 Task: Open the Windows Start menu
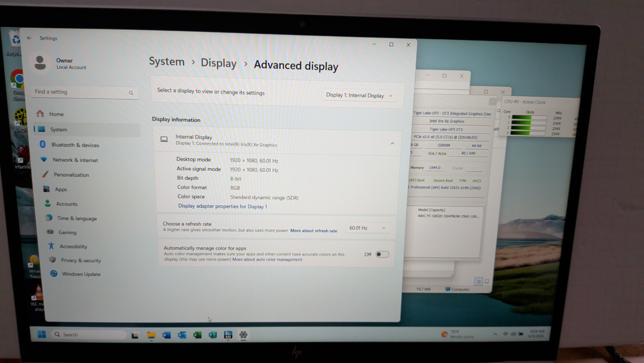42,334
